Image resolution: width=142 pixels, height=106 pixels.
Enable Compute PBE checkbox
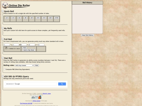click(5, 69)
